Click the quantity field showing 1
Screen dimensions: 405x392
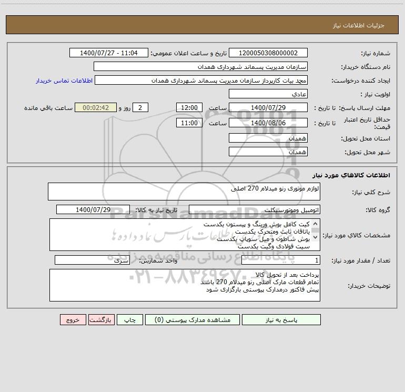[281, 260]
